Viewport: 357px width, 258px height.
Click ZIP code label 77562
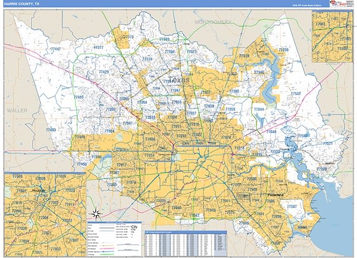[303, 135]
